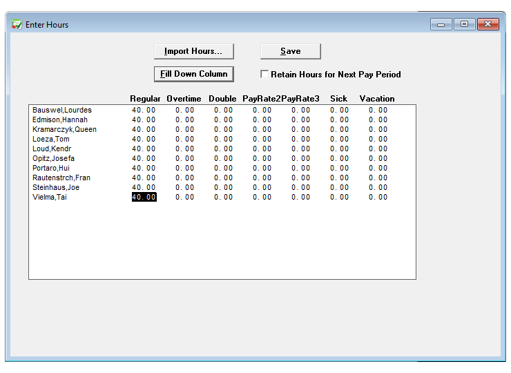511x373 pixels.
Task: Edit Overtime hours for Opitz,Josefa
Action: point(185,158)
